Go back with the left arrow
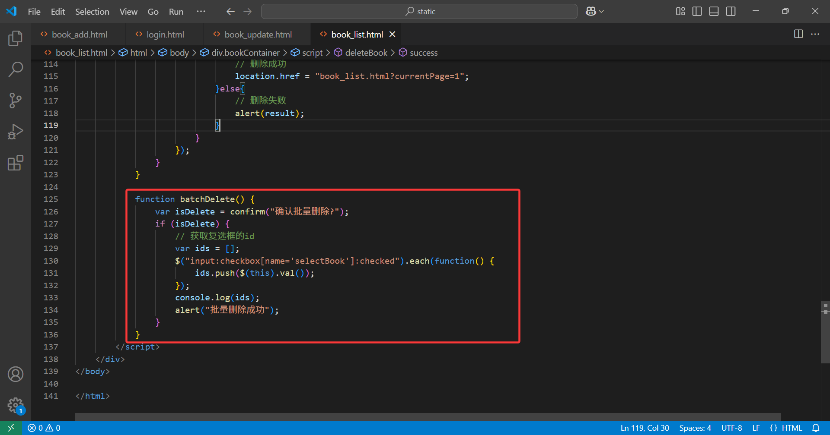Image resolution: width=830 pixels, height=435 pixels. pyautogui.click(x=230, y=12)
